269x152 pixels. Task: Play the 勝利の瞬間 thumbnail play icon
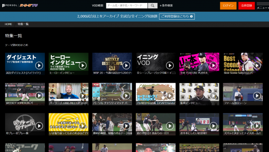(x=126, y=126)
